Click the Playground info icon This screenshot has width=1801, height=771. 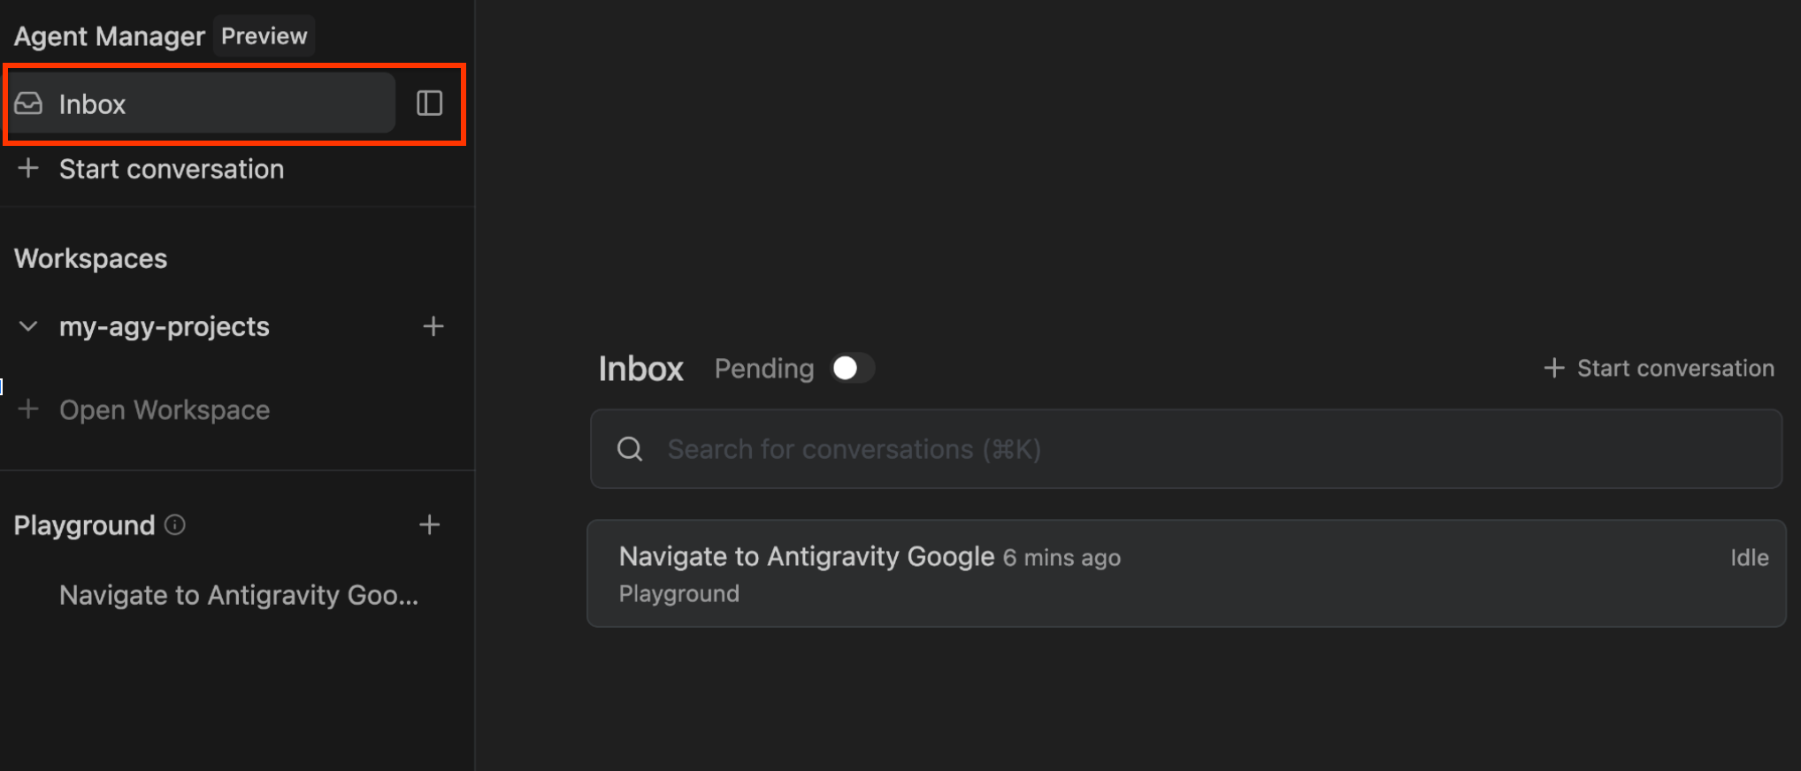175,525
